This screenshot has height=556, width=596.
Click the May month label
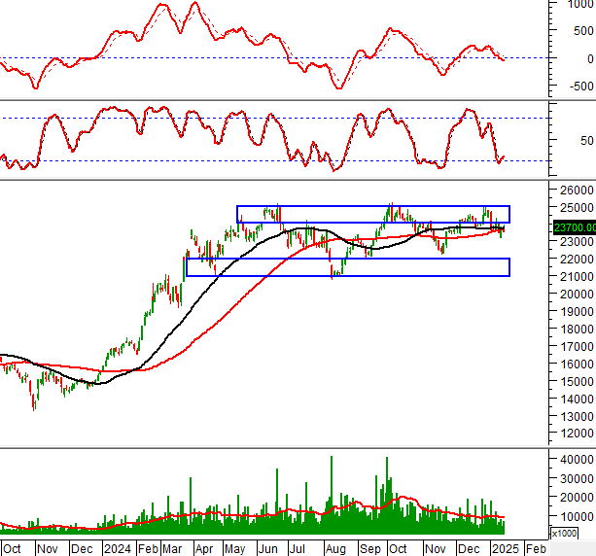click(234, 549)
